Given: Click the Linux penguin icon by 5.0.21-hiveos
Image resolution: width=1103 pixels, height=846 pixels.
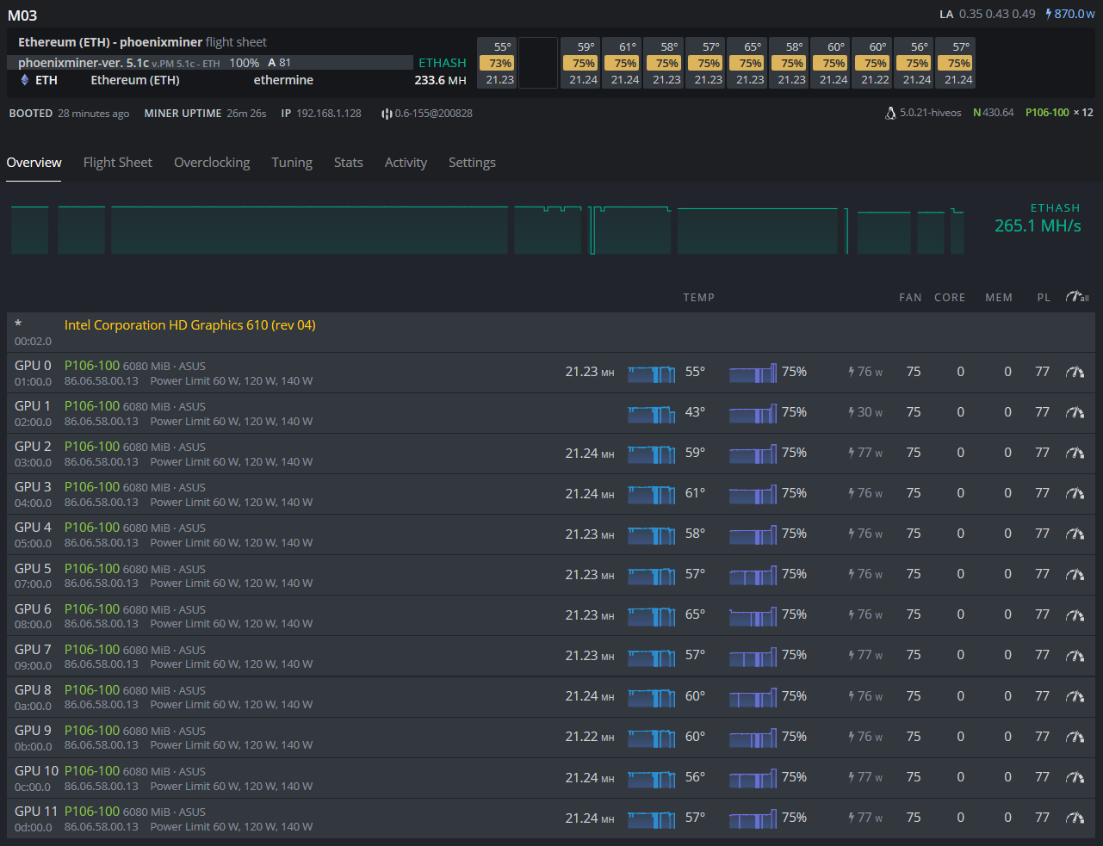Looking at the screenshot, I should (890, 113).
